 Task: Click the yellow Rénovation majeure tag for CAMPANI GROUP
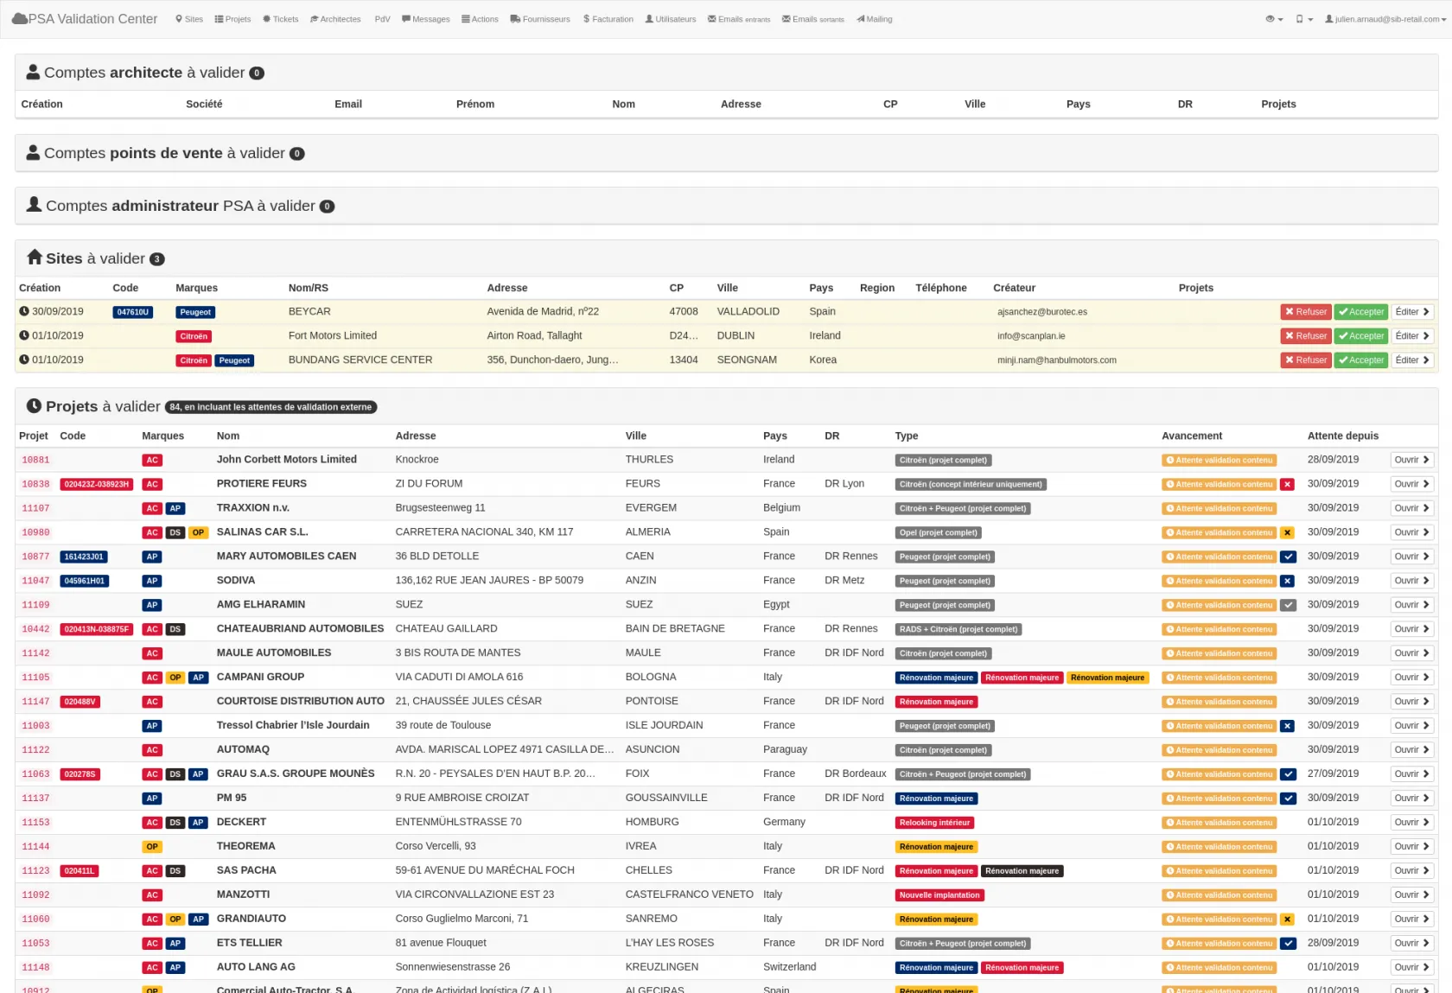pyautogui.click(x=1107, y=678)
